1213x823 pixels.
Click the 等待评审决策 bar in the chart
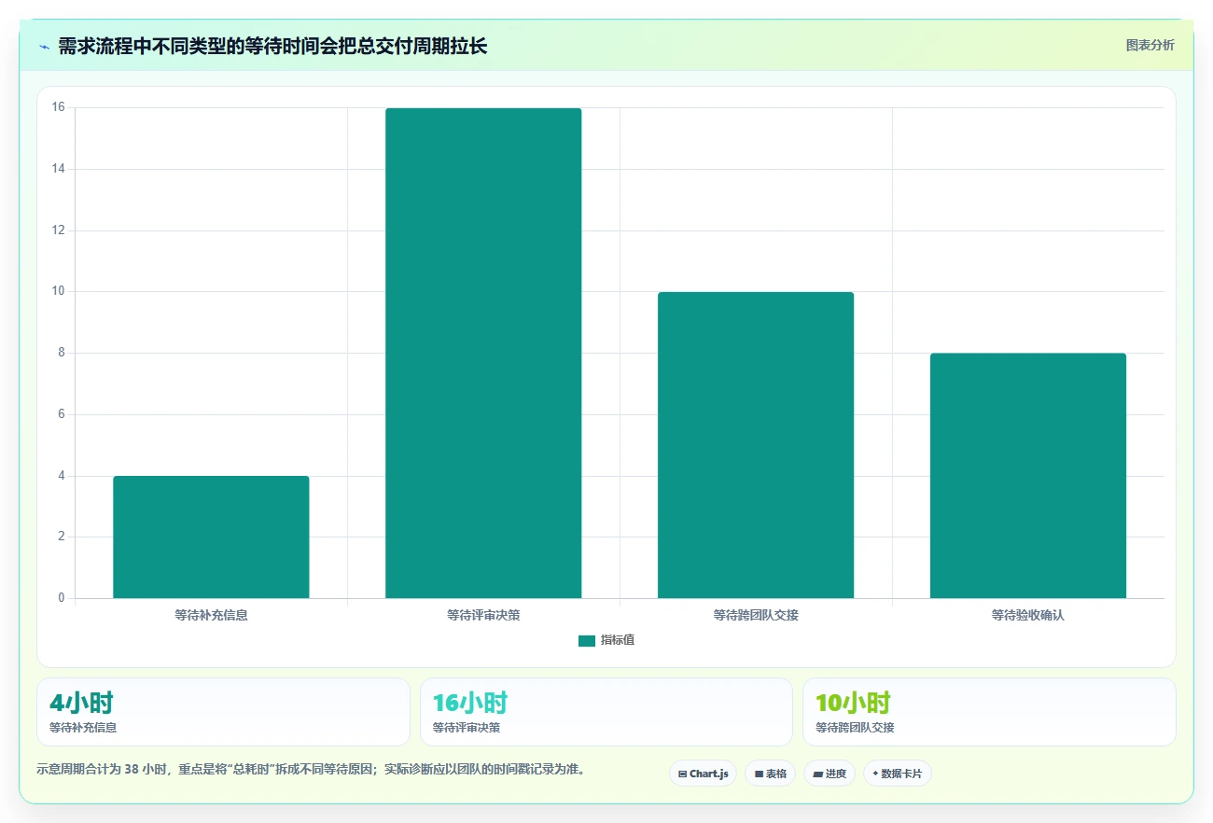pos(483,353)
